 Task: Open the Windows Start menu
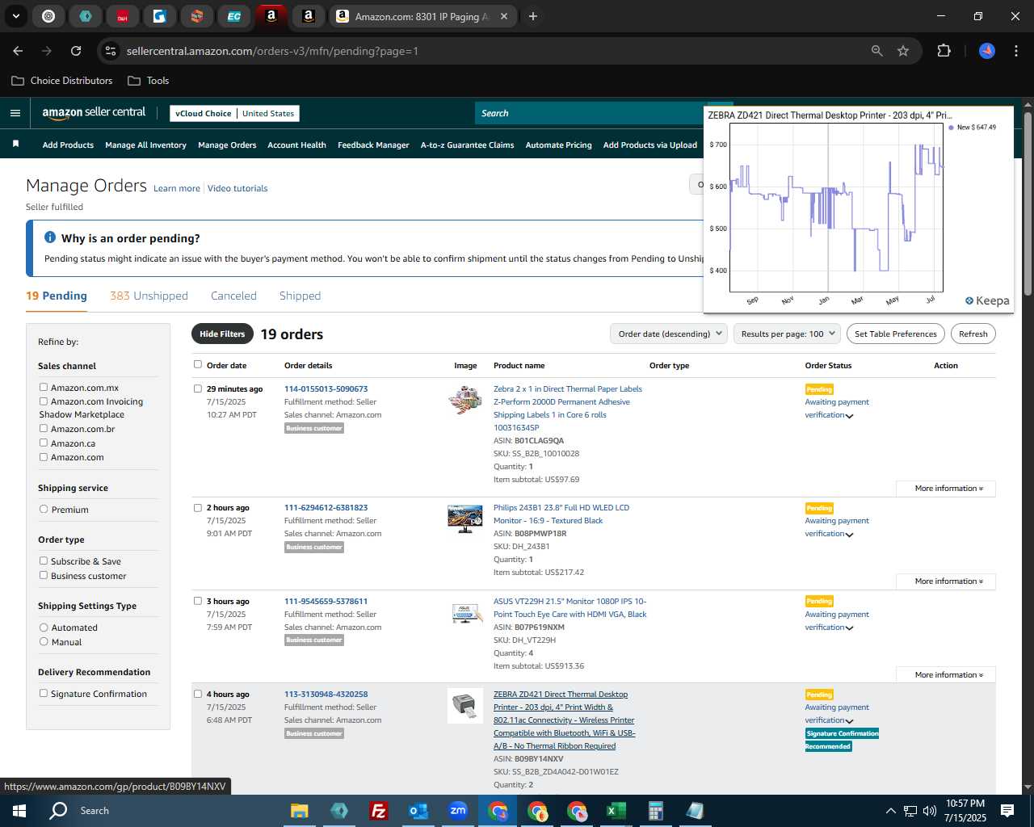click(19, 811)
